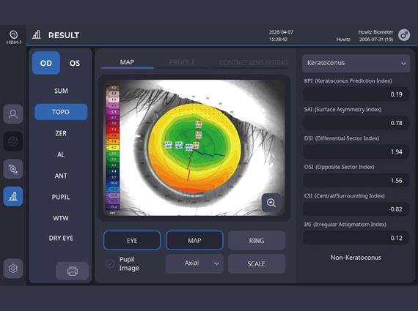Click the KPI value field 0.19
The width and height of the screenshot is (418, 311).
click(356, 94)
